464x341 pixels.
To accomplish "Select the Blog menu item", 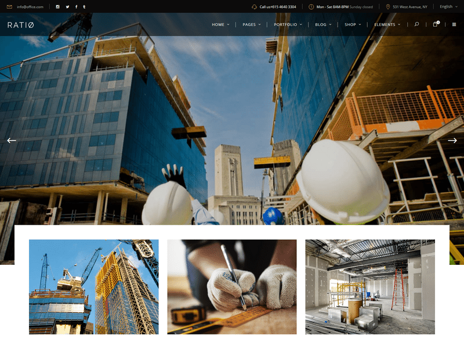I will point(323,24).
